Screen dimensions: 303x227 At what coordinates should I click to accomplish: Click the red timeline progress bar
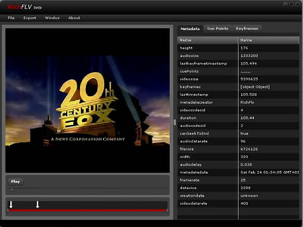click(x=88, y=210)
